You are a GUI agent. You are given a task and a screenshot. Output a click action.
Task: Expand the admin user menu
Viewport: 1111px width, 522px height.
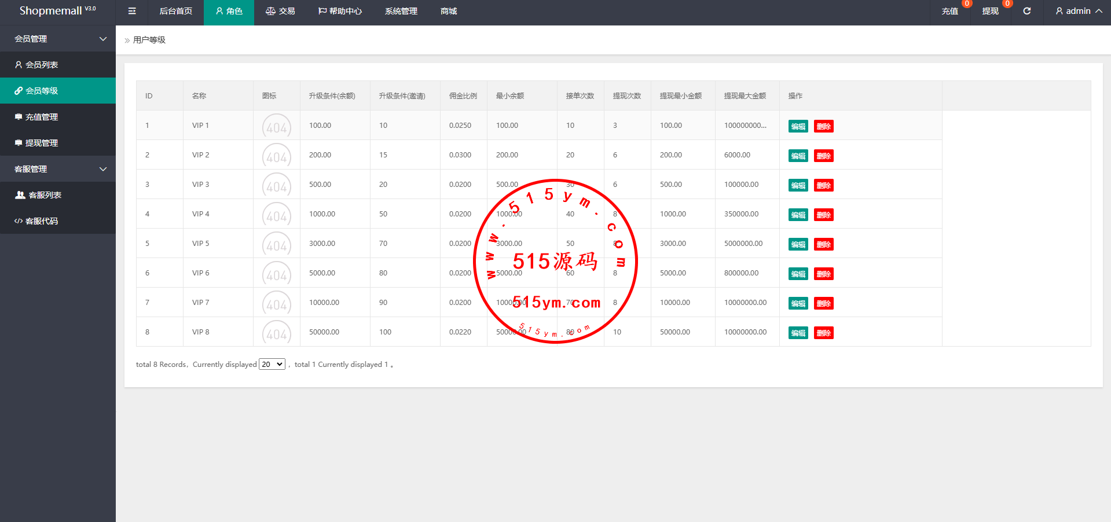tap(1078, 11)
